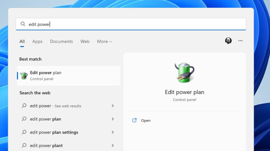Click inside the search text field
This screenshot has height=151, width=270.
click(131, 24)
